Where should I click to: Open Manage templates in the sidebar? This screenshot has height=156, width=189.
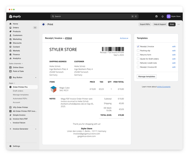[x=21, y=95]
